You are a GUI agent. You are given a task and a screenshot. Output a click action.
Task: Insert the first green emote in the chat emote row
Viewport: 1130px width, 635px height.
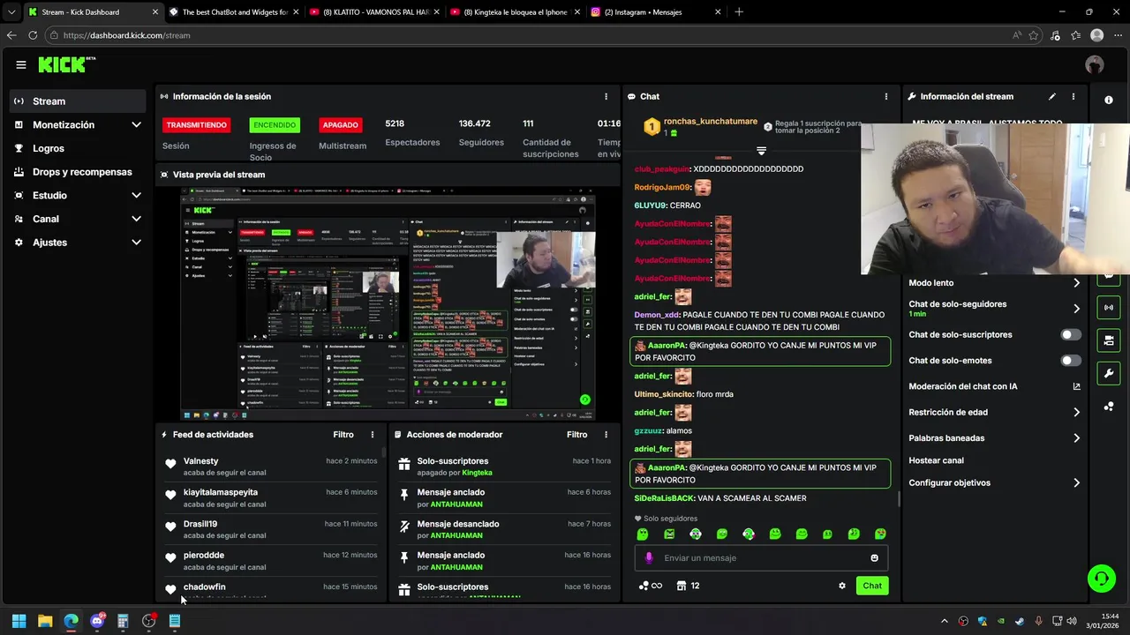(x=643, y=534)
